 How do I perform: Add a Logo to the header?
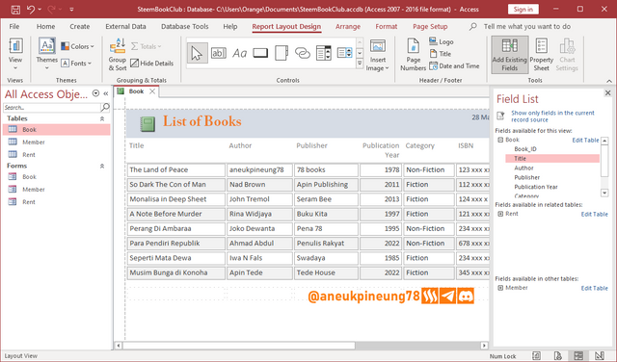(x=442, y=41)
